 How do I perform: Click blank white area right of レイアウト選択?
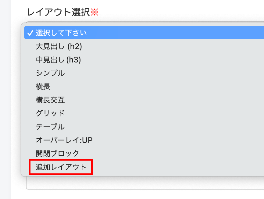coord(183,12)
